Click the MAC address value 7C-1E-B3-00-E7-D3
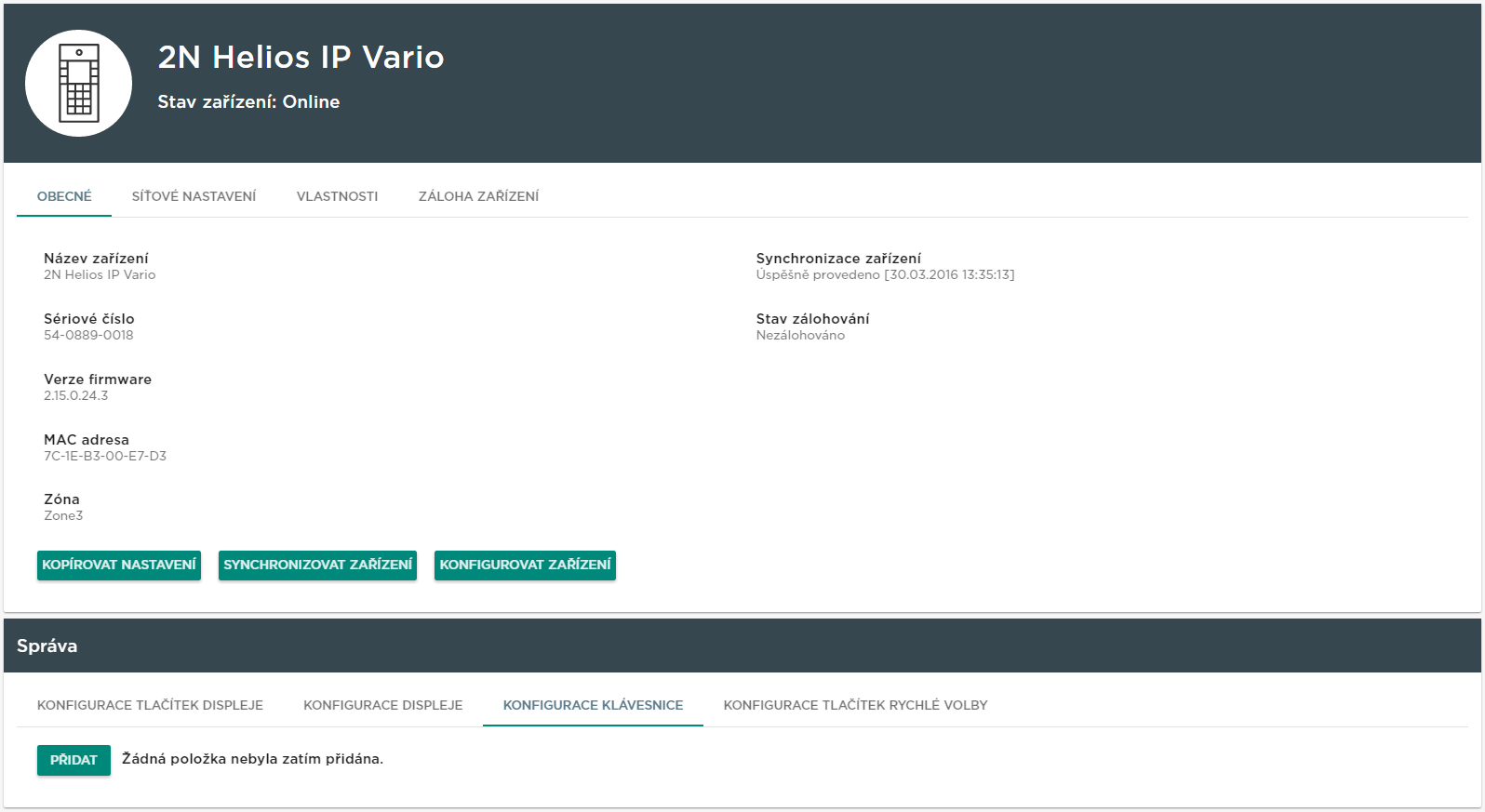 pos(105,456)
